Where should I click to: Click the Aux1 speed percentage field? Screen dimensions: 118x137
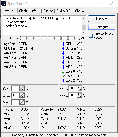coord(73,88)
